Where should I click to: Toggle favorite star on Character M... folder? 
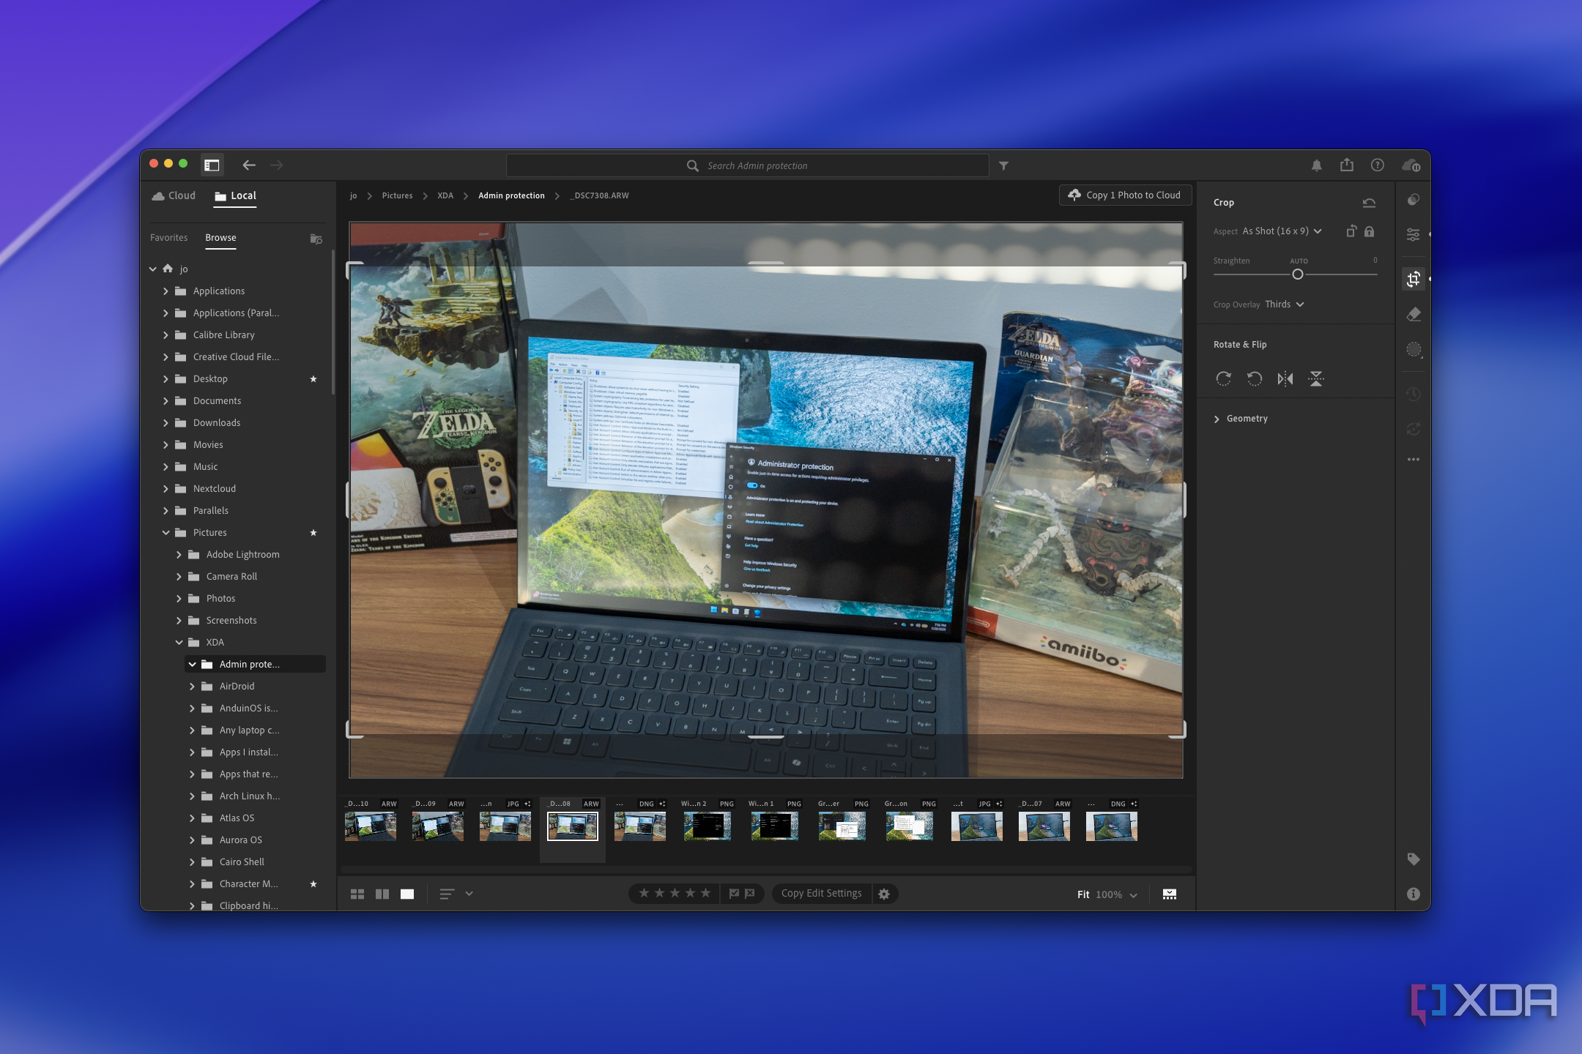[x=313, y=884]
